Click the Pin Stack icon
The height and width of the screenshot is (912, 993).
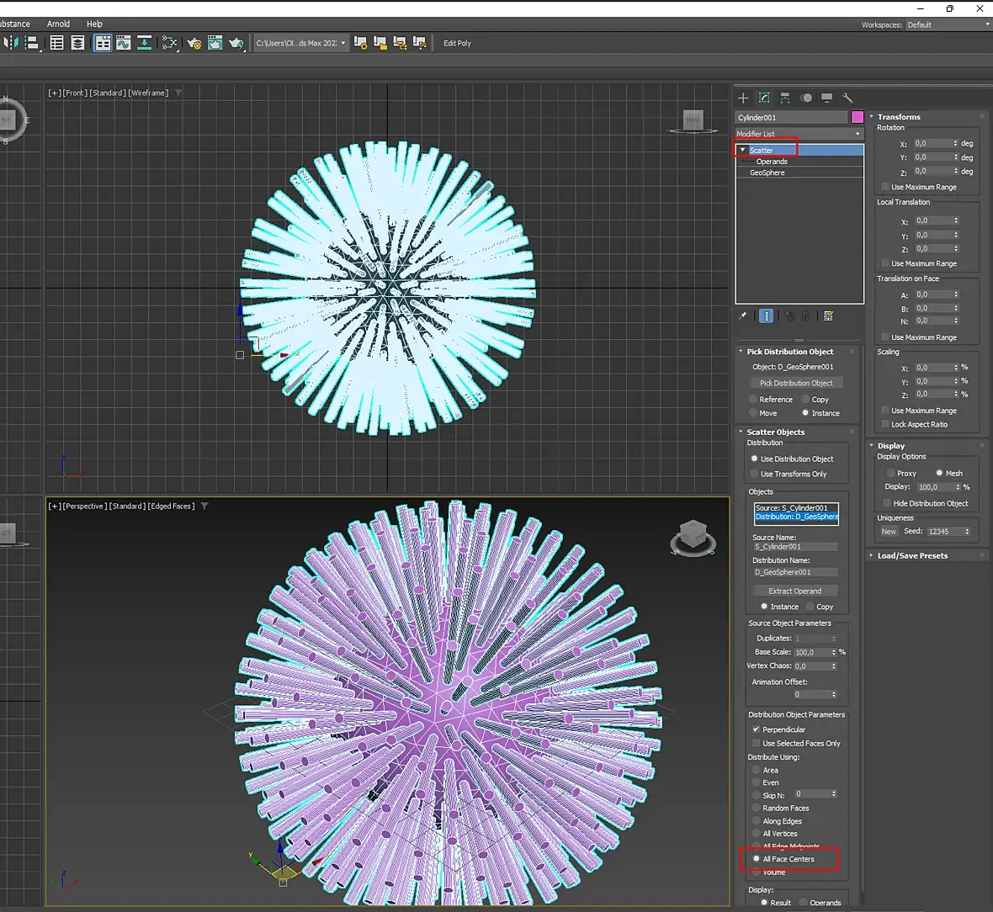tap(743, 315)
